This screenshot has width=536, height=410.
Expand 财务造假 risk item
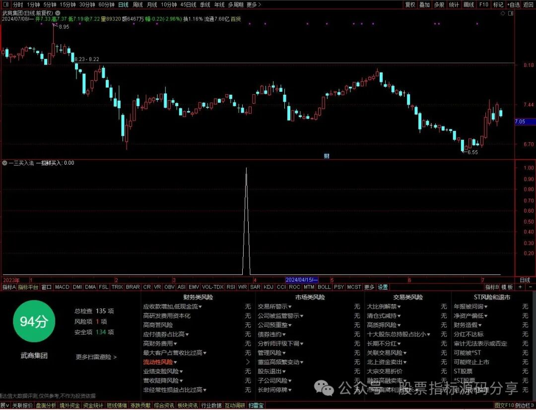tap(468, 325)
